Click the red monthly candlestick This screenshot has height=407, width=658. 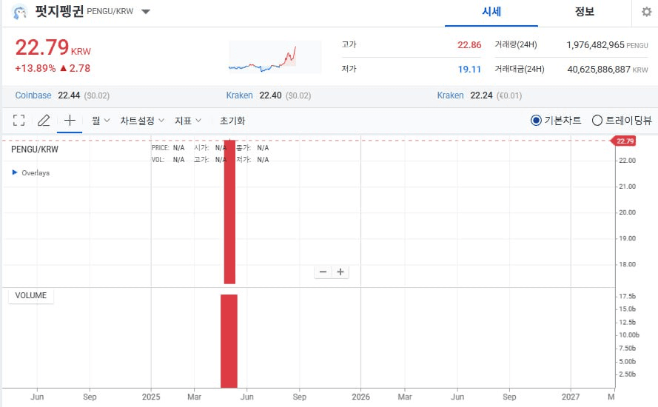(x=229, y=212)
